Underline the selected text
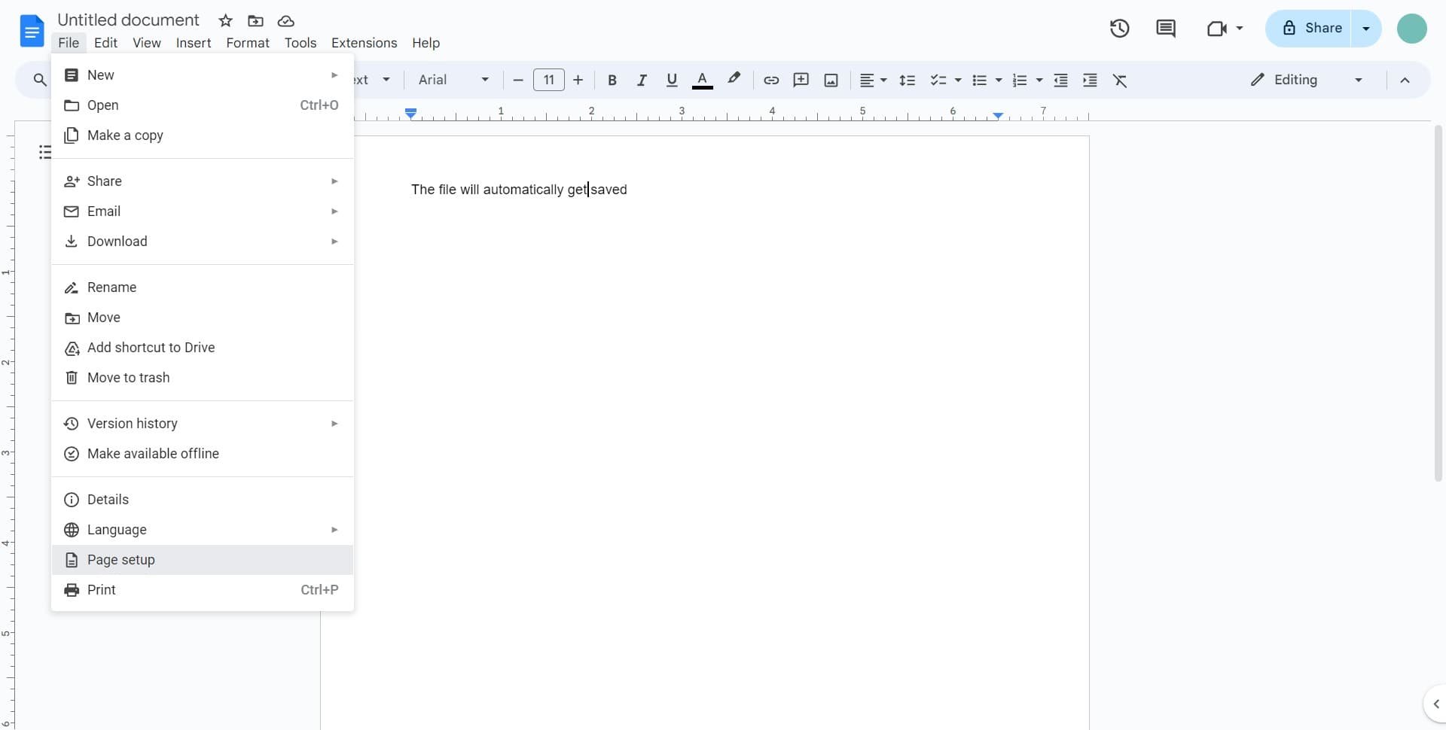This screenshot has width=1446, height=730. (672, 80)
